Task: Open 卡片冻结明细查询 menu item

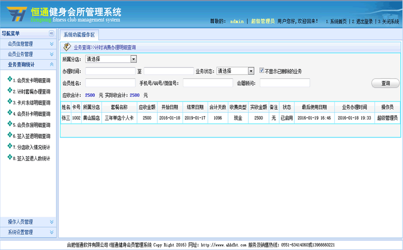Action: coord(32,103)
